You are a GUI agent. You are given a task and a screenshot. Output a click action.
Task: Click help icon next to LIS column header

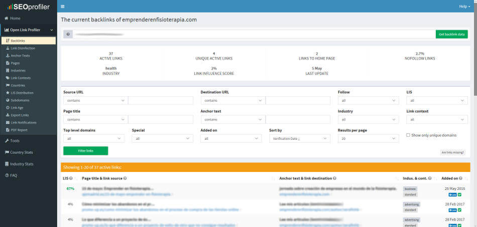tap(71, 178)
